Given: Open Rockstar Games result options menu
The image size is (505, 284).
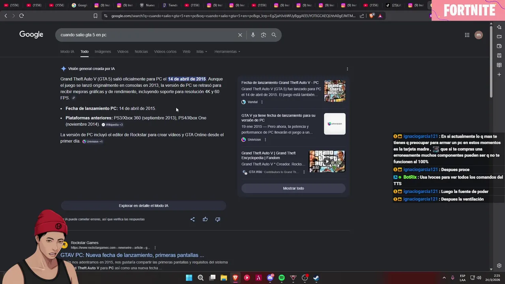Looking at the screenshot, I should tap(155, 248).
